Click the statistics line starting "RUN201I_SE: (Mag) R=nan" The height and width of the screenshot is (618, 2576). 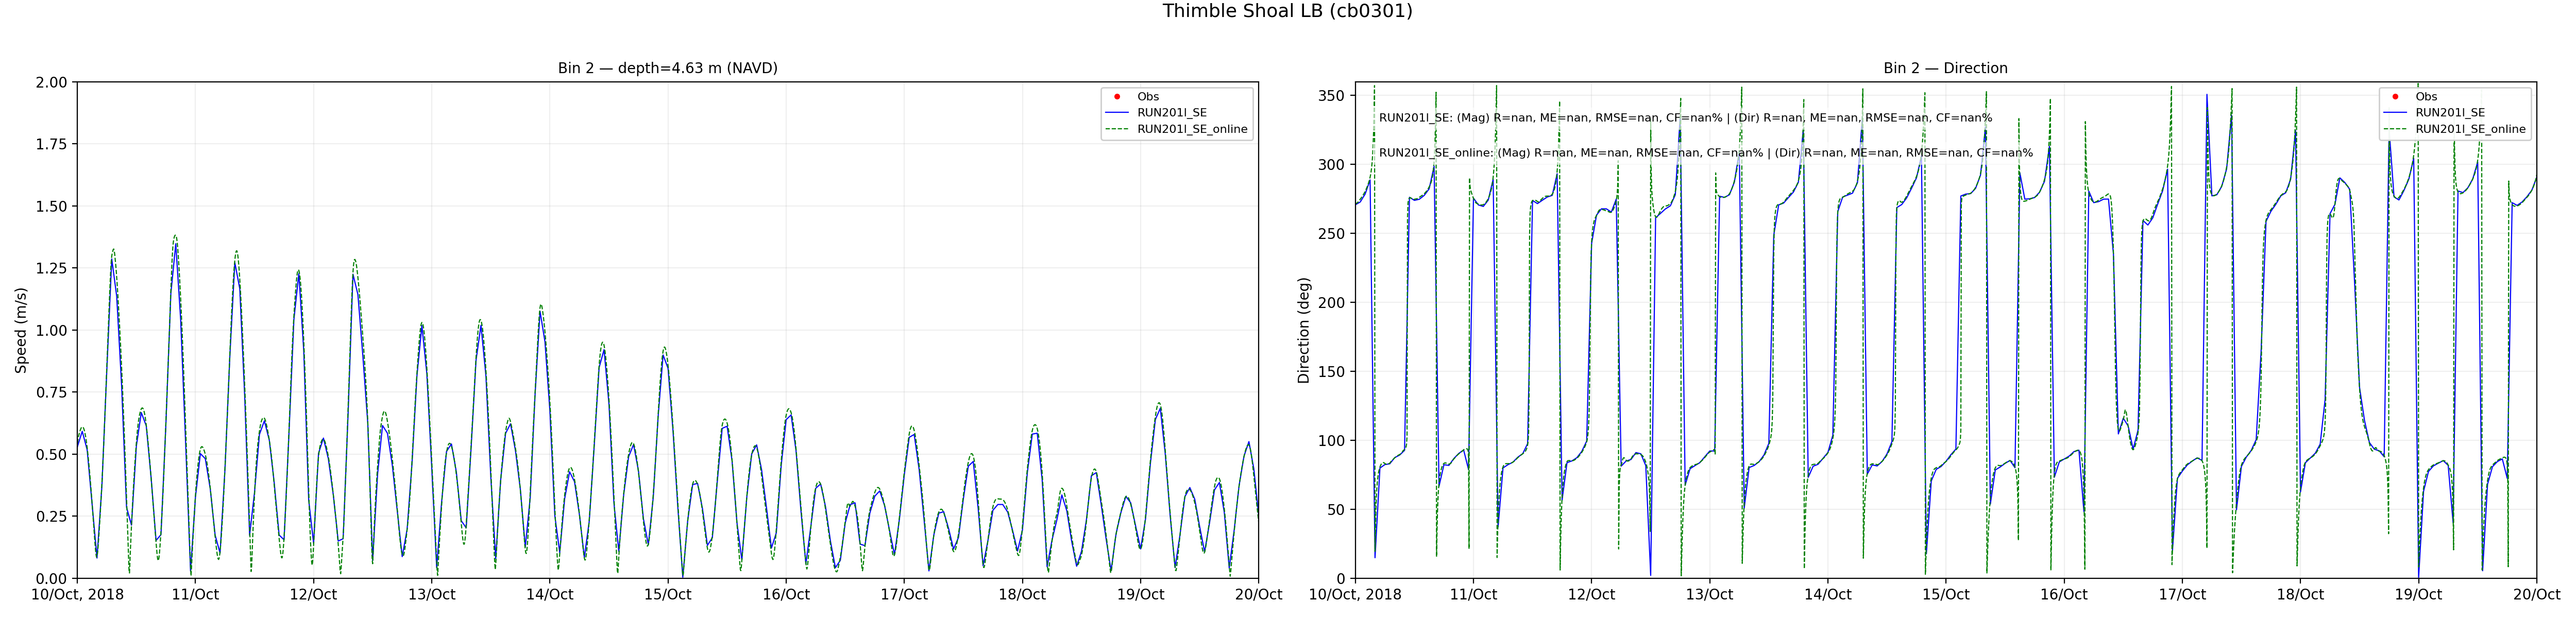1685,118
